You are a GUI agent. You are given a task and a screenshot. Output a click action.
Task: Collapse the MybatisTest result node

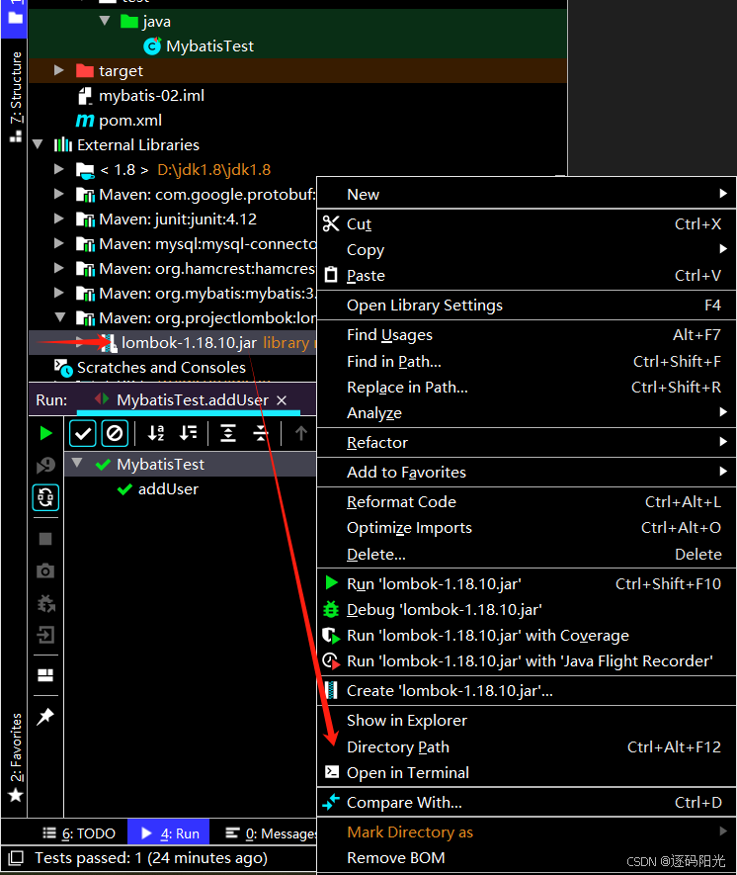pyautogui.click(x=77, y=463)
